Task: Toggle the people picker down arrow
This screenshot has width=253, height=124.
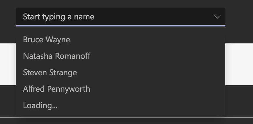Action: pos(217,17)
